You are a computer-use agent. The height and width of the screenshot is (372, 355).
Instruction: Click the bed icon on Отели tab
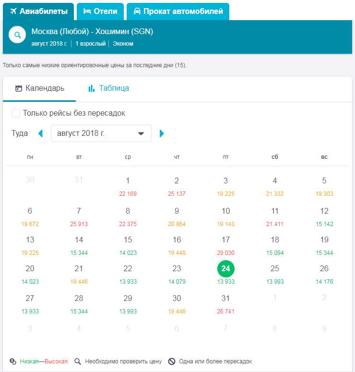pyautogui.click(x=87, y=11)
